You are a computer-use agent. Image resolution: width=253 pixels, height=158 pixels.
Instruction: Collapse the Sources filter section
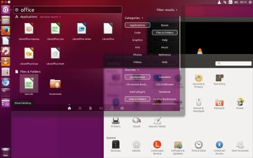132,70
